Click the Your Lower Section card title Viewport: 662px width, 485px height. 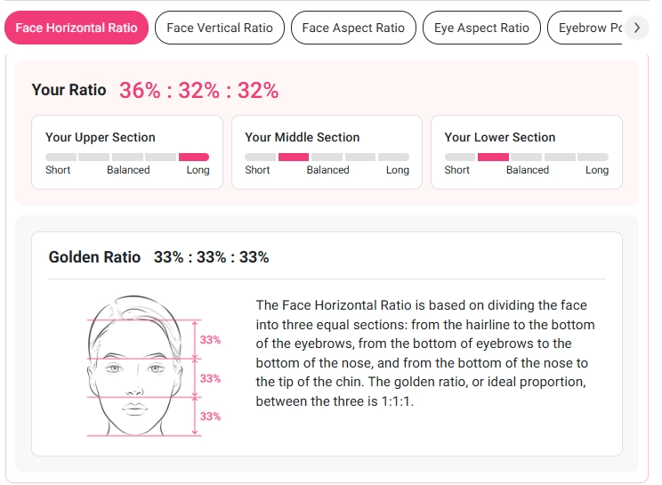(500, 137)
